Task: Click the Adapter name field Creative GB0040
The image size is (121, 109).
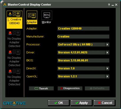Action: click(x=83, y=29)
